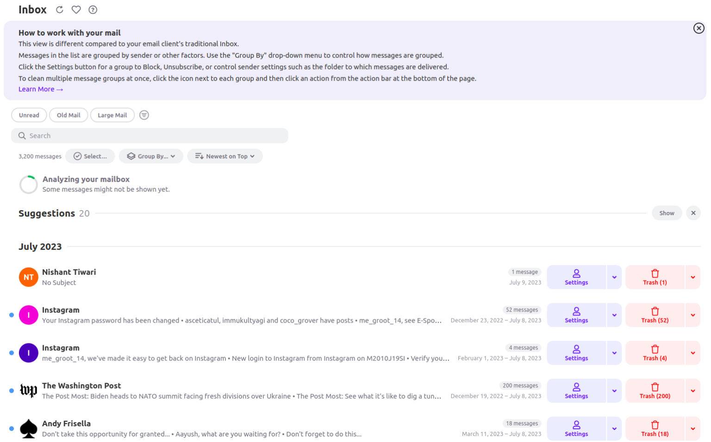Toggle the Old Mail filter chip
Viewport: 711px width, 442px height.
click(69, 115)
